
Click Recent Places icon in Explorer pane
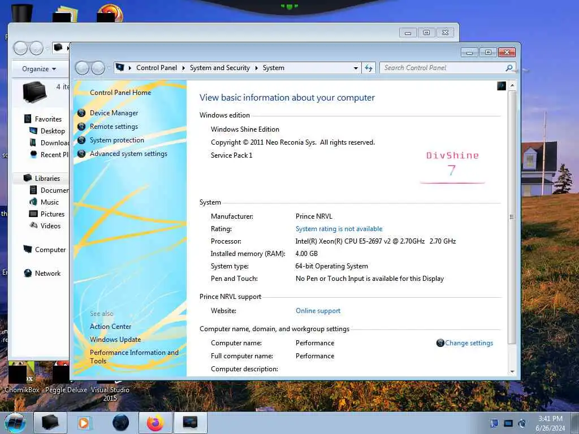click(33, 154)
